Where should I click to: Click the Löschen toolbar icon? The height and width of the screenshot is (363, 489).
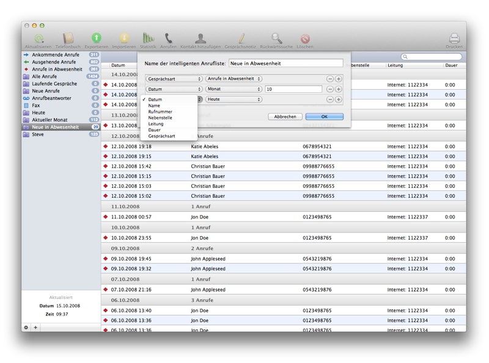[304, 39]
